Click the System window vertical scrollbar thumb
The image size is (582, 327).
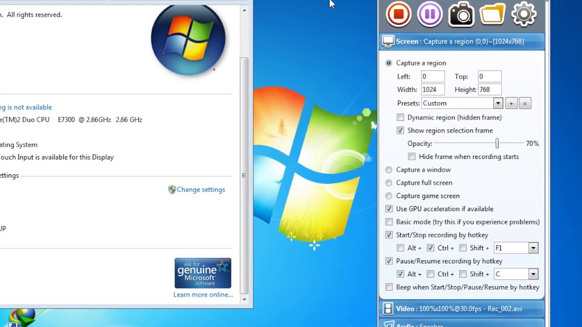pyautogui.click(x=244, y=175)
